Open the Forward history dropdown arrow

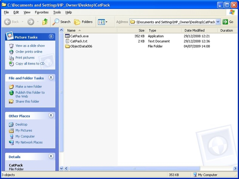click(38, 22)
